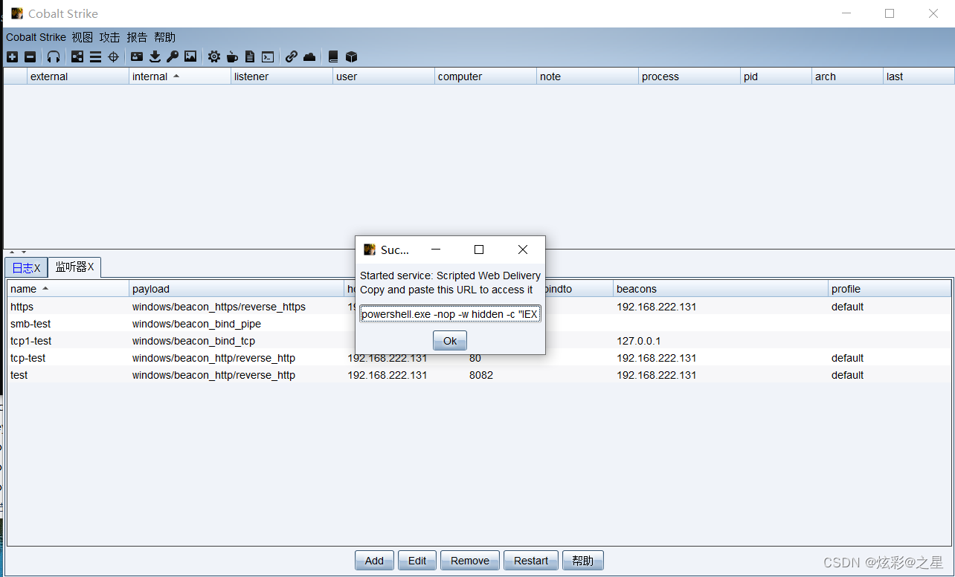Open listeners via the headphones icon

pos(54,56)
